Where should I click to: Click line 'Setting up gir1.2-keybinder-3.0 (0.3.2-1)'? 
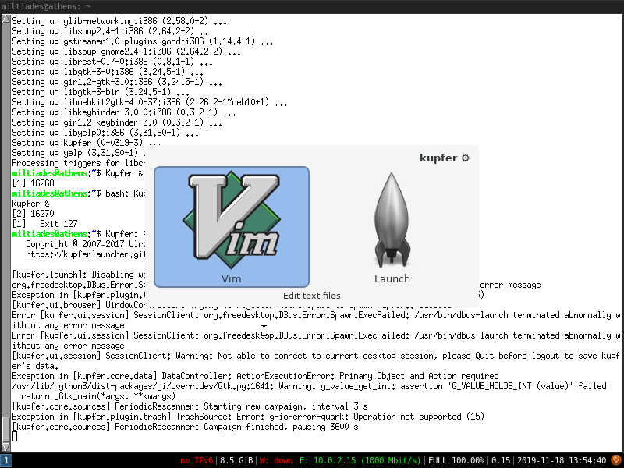(x=117, y=122)
